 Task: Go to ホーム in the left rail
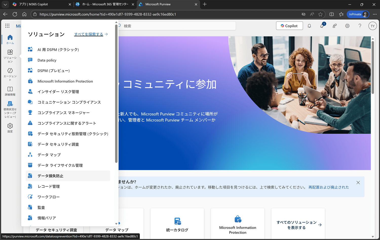click(10, 39)
